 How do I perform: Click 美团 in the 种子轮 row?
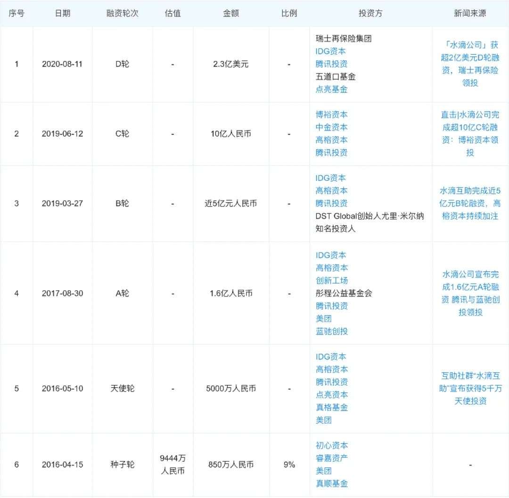pos(324,471)
